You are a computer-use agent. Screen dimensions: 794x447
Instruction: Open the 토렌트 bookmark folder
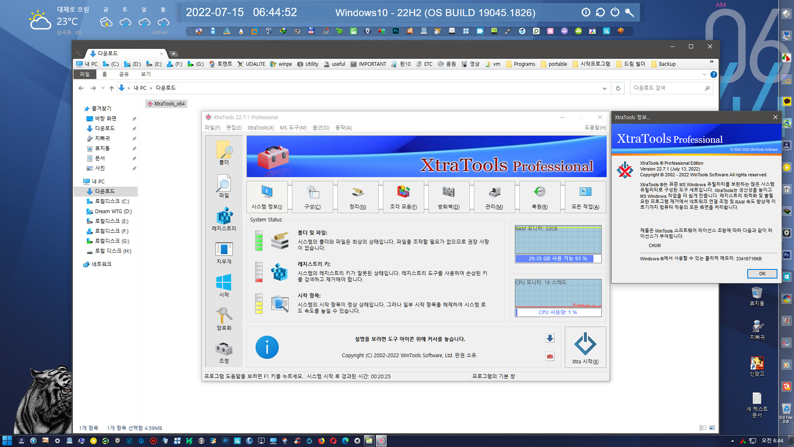click(220, 64)
